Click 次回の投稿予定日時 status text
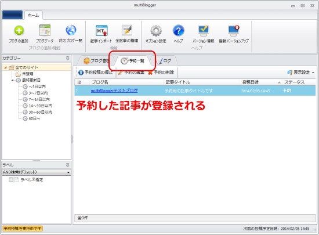Viewport: 319px width, 235px height. click(276, 229)
